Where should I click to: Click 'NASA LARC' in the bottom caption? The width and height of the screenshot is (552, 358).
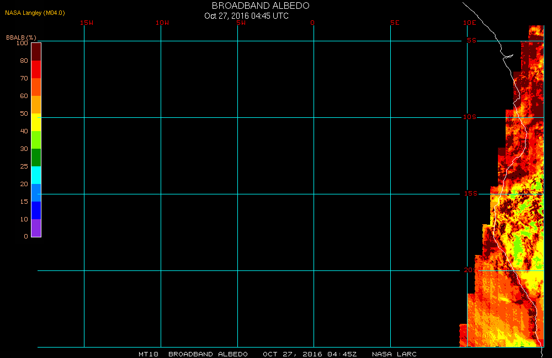coord(394,354)
